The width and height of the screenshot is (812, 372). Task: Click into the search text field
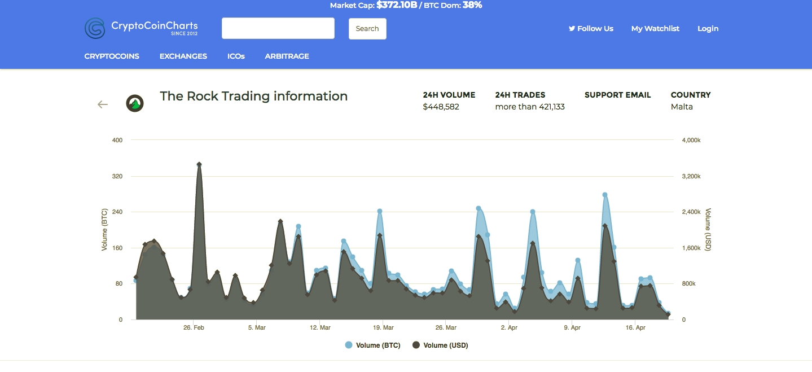(x=278, y=28)
